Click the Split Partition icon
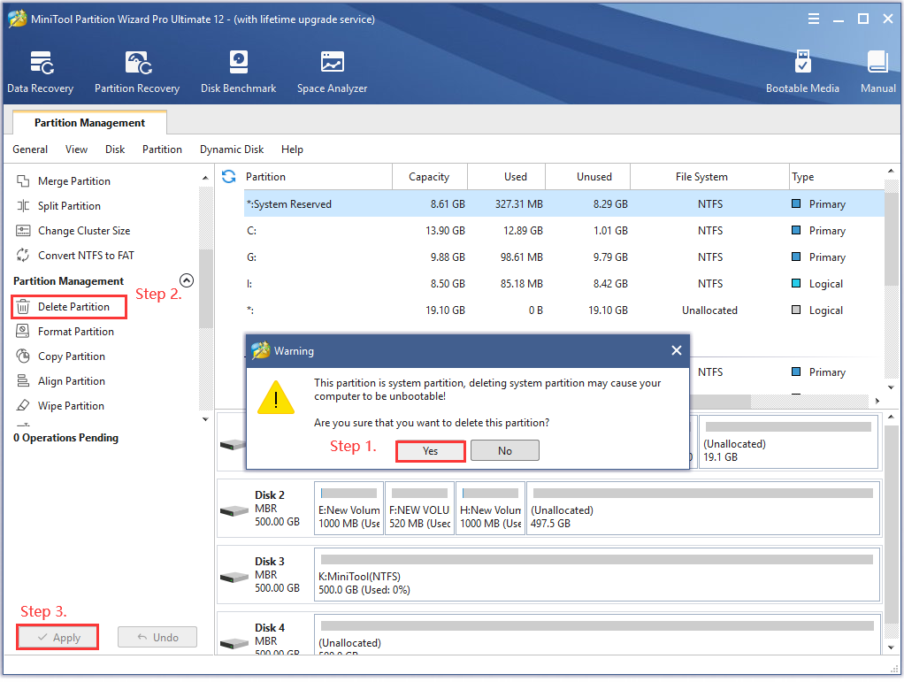This screenshot has width=904, height=682. [x=23, y=206]
